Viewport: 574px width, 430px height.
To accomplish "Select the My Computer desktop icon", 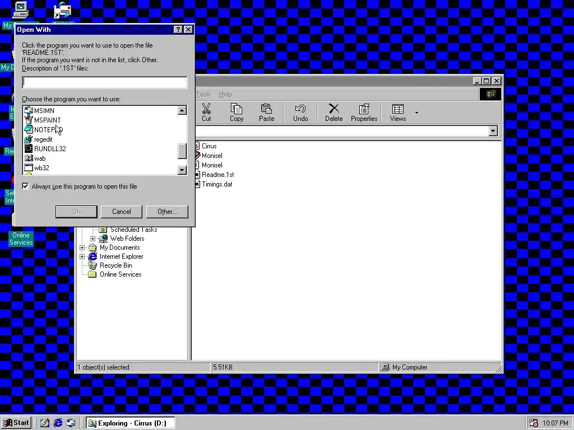I will 20,10.
